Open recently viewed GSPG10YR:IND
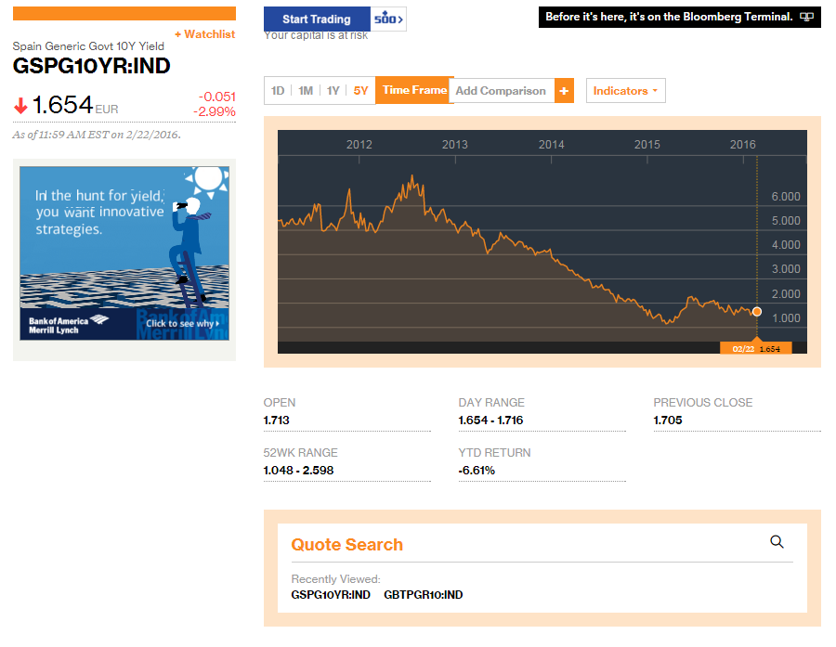Image resolution: width=836 pixels, height=647 pixels. 331,595
